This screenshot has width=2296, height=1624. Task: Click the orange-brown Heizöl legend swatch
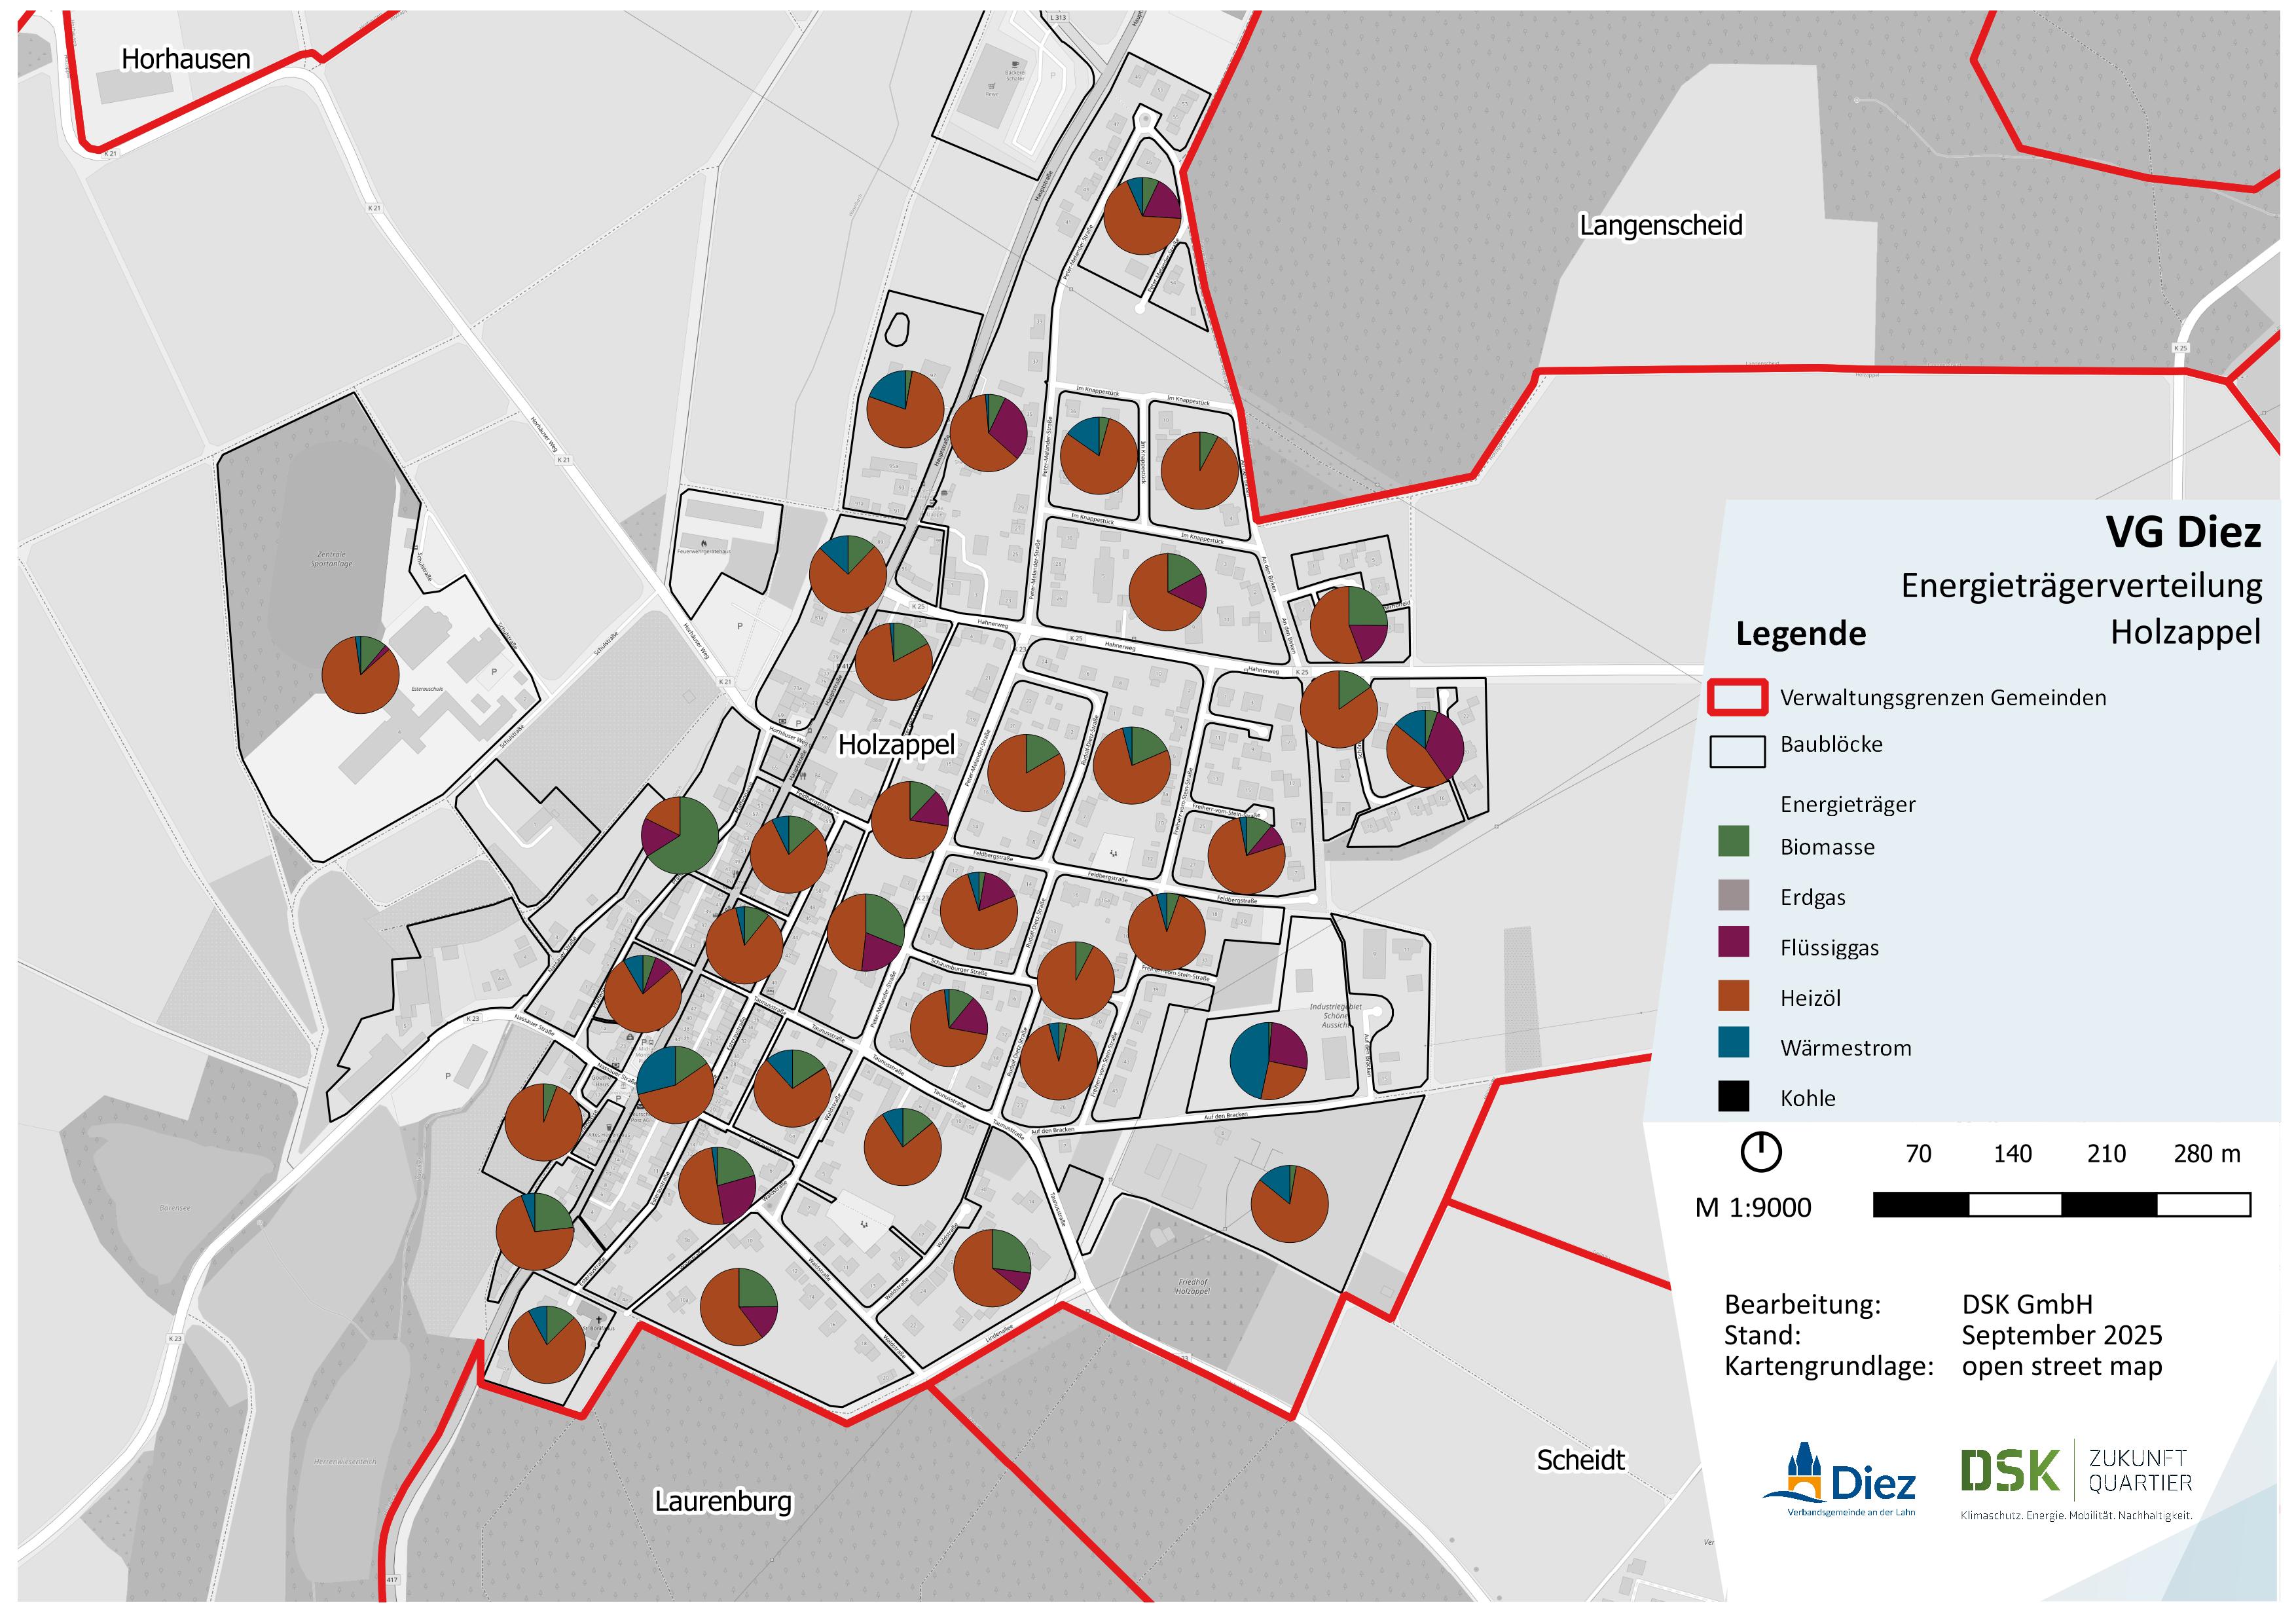pyautogui.click(x=1734, y=995)
